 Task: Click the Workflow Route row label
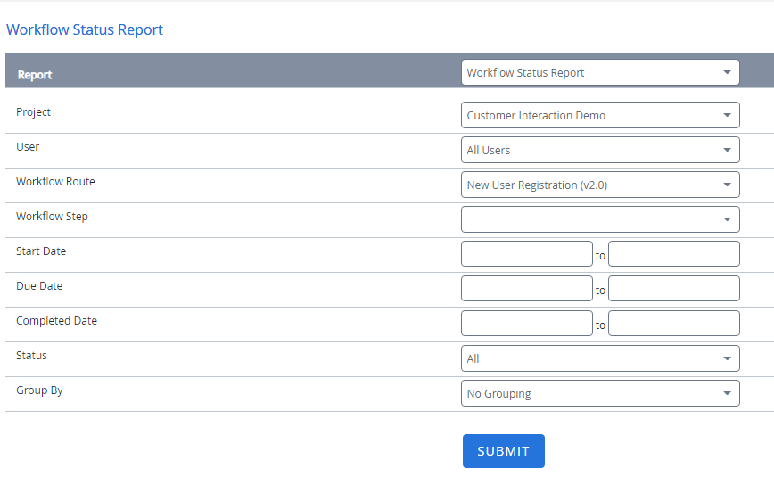[x=55, y=182]
